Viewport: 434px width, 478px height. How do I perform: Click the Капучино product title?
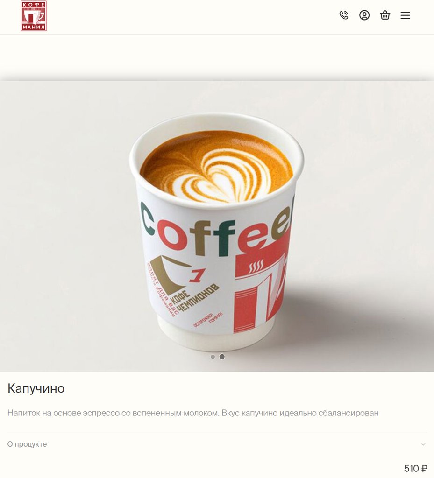[x=36, y=388]
